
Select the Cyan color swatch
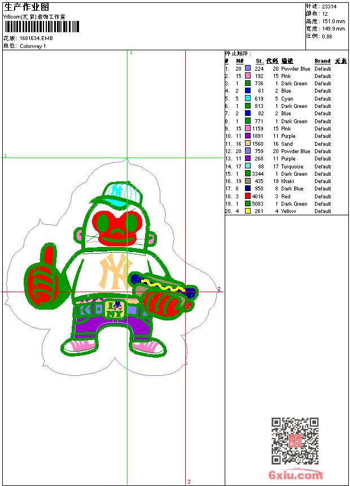tap(248, 98)
